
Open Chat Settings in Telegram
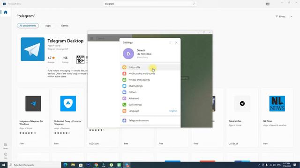point(150,86)
